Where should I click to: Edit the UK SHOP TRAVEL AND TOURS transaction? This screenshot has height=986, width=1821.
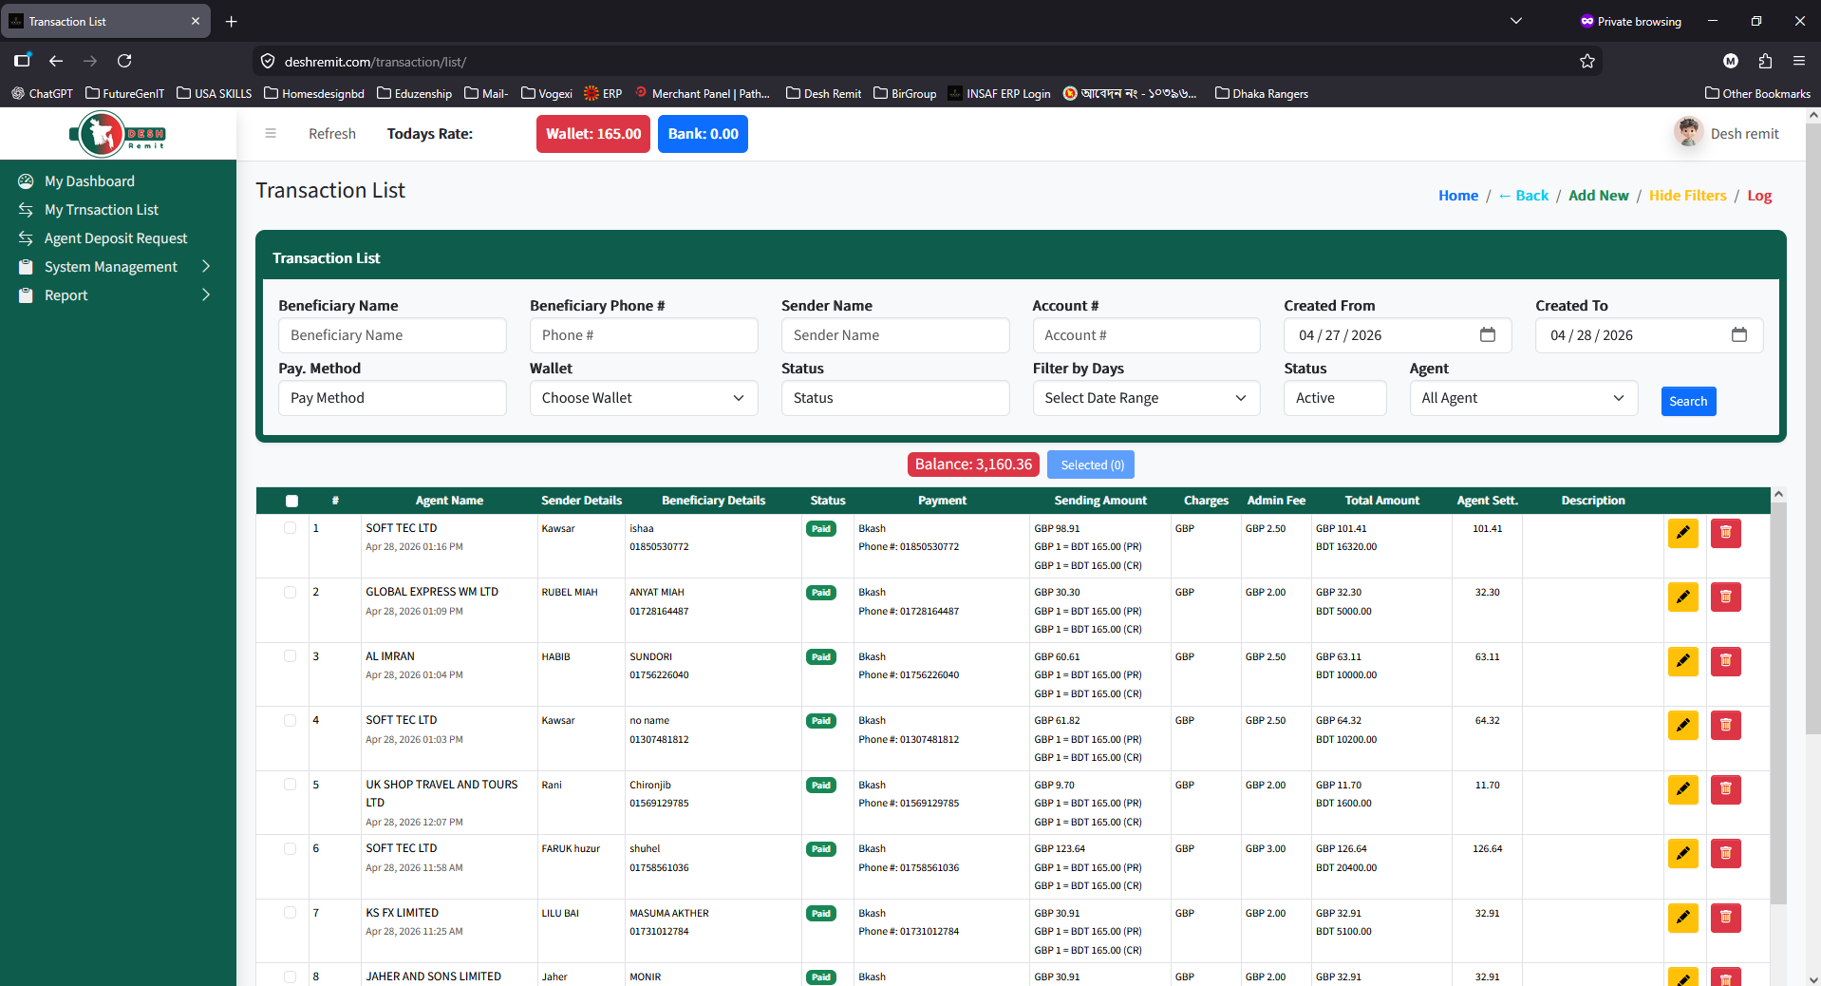tap(1682, 789)
